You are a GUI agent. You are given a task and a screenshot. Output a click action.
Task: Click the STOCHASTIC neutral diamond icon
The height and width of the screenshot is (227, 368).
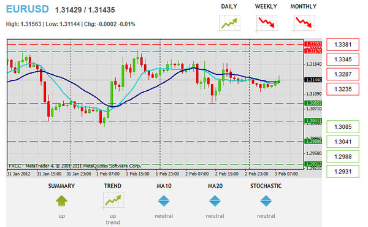tap(266, 201)
